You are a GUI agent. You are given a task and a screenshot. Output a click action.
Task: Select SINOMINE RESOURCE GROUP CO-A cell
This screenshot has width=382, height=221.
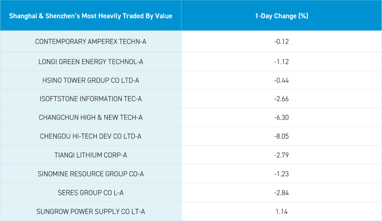(x=91, y=174)
